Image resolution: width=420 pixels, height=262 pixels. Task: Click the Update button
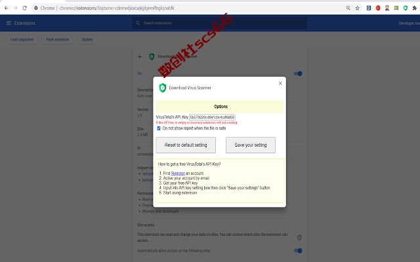pos(87,39)
